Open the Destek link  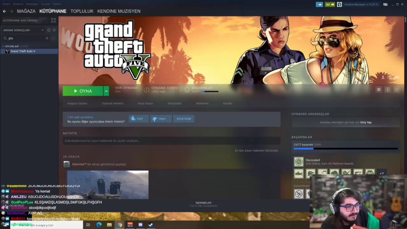[x=227, y=103]
